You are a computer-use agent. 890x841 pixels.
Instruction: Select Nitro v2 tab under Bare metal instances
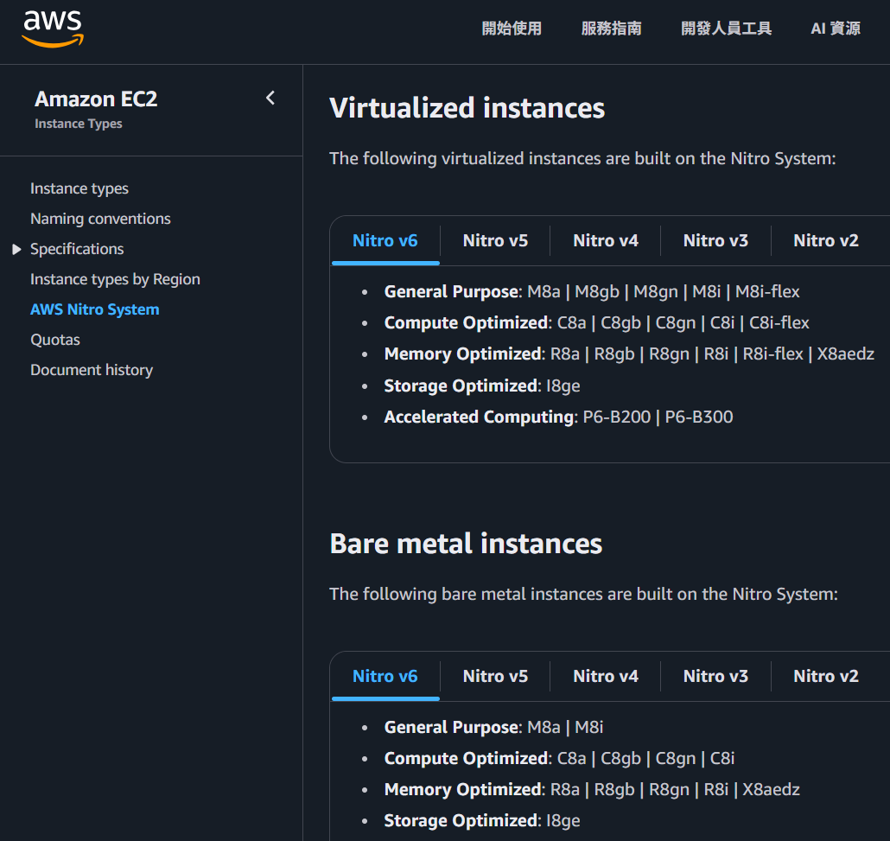point(826,676)
